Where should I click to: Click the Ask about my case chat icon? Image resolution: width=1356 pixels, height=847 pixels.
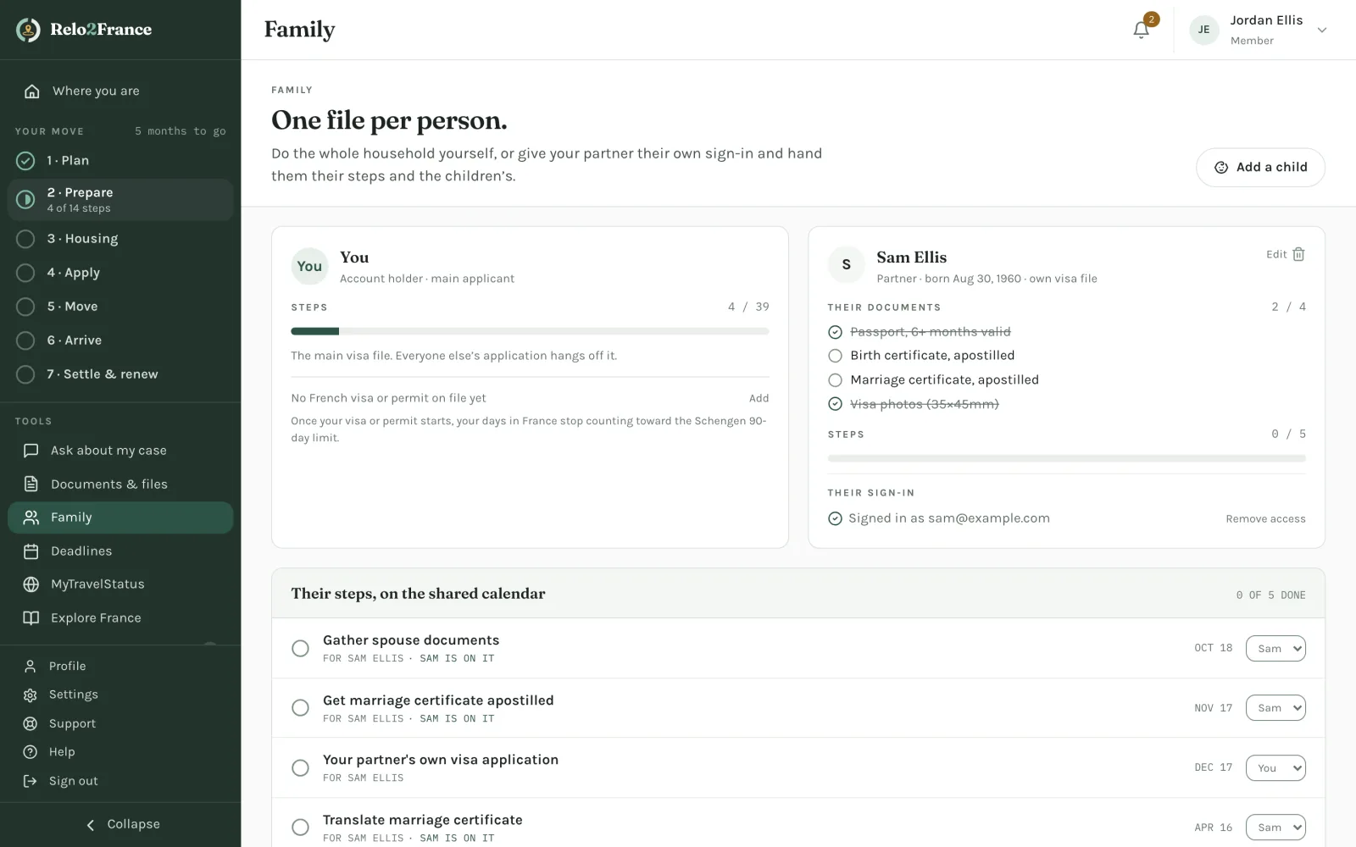(31, 451)
